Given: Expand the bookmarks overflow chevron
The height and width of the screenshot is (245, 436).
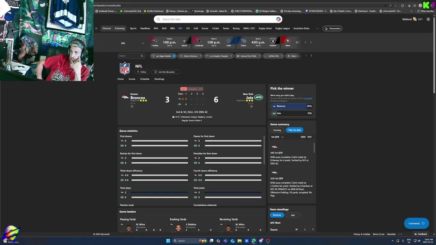Looking at the screenshot, I should 411,11.
